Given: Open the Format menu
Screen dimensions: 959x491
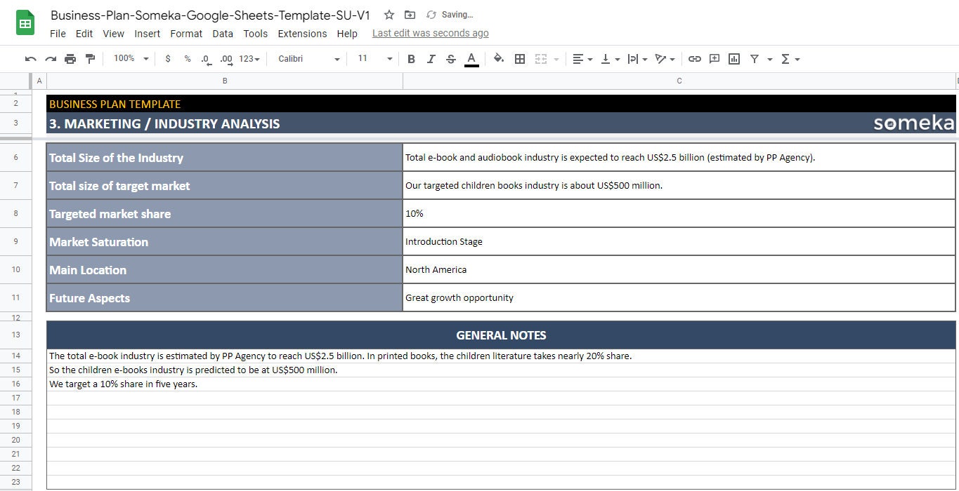Looking at the screenshot, I should (186, 34).
